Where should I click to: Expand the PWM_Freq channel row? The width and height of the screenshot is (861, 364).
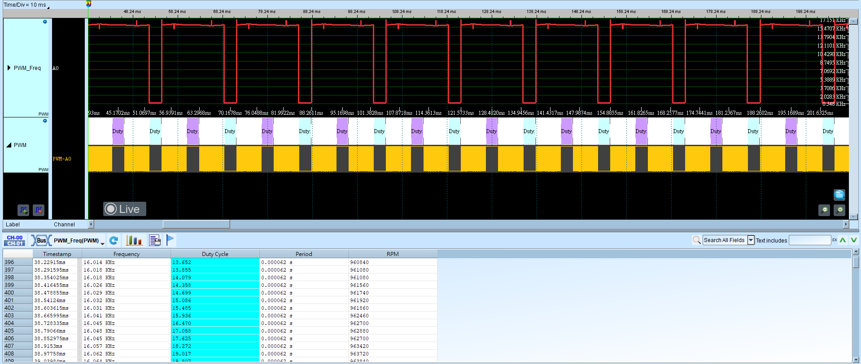point(9,68)
